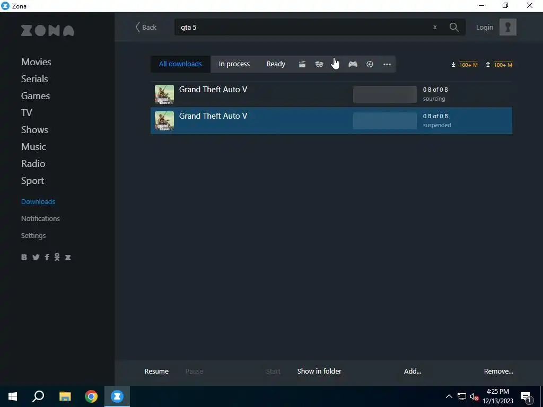
Task: Switch to the In process tab
Action: point(234,64)
